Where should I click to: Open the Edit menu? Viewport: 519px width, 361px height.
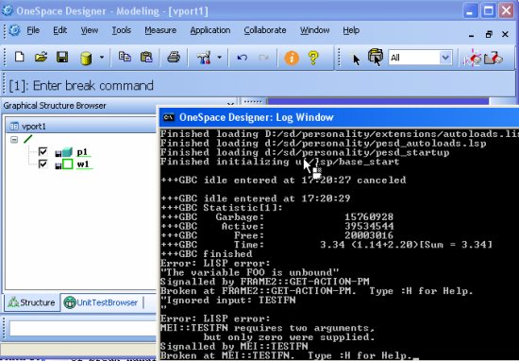pos(59,30)
